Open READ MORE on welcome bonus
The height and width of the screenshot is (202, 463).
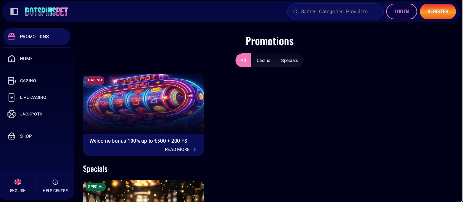(177, 149)
